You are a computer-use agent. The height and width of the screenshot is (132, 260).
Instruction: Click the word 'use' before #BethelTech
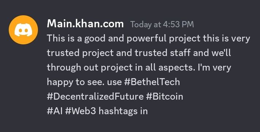click(115, 83)
